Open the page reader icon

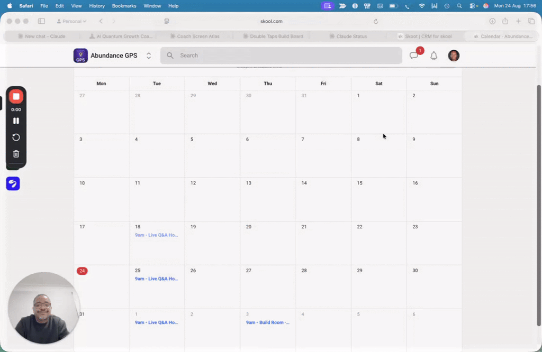(167, 21)
